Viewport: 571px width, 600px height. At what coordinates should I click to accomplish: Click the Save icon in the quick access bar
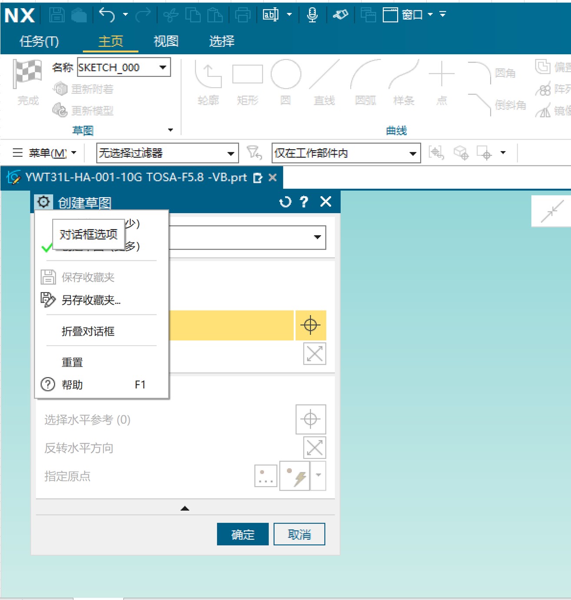click(x=56, y=15)
